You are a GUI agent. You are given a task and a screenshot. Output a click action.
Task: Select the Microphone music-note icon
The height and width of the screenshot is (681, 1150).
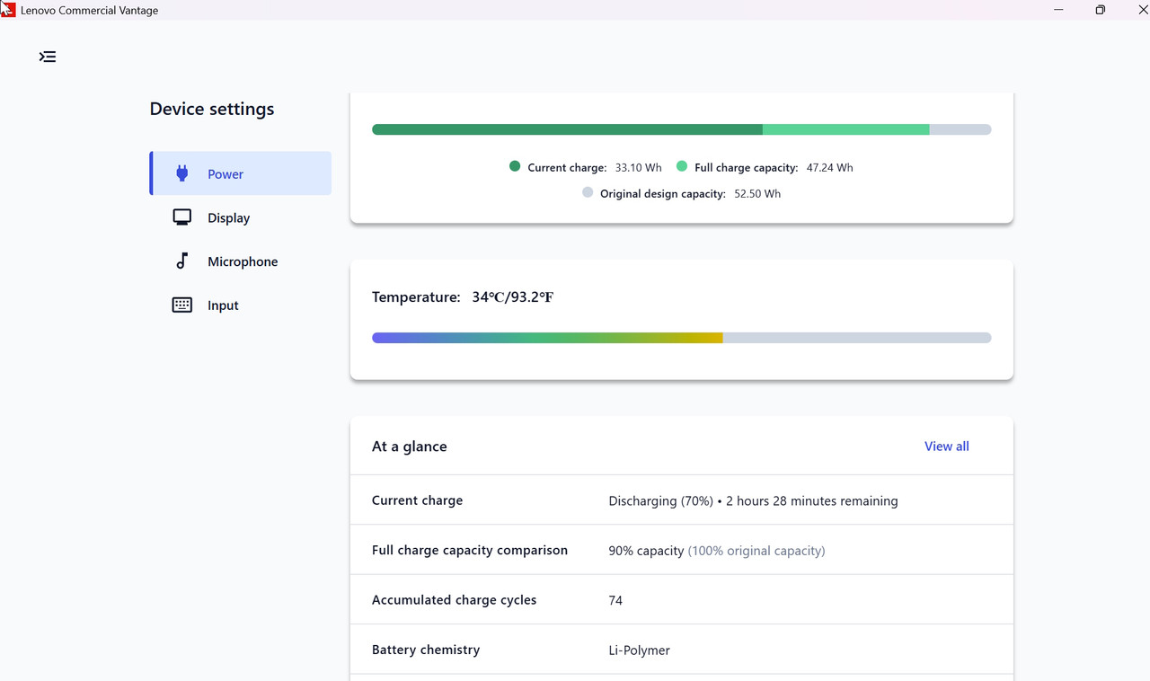tap(182, 261)
